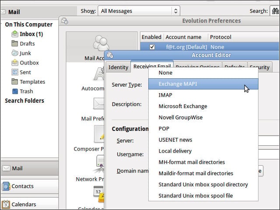This screenshot has height=210, width=280.
Task: Choose Exchange MAPI server type
Action: pos(203,84)
